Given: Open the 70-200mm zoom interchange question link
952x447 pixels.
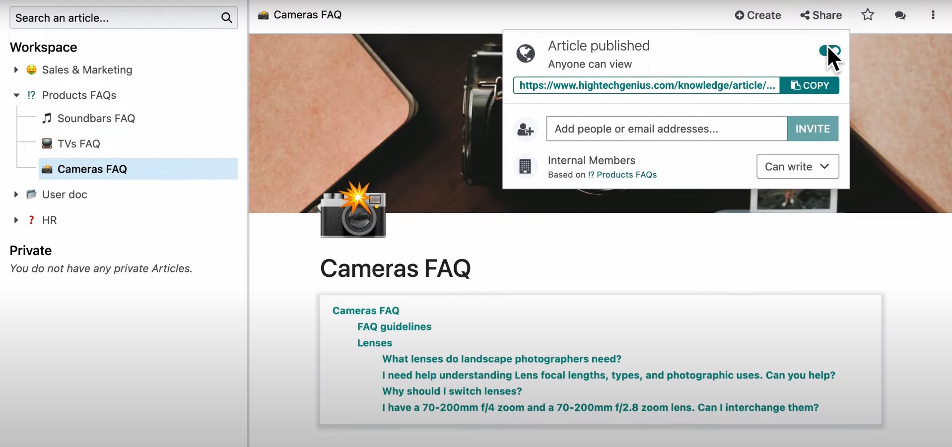Looking at the screenshot, I should [x=601, y=407].
